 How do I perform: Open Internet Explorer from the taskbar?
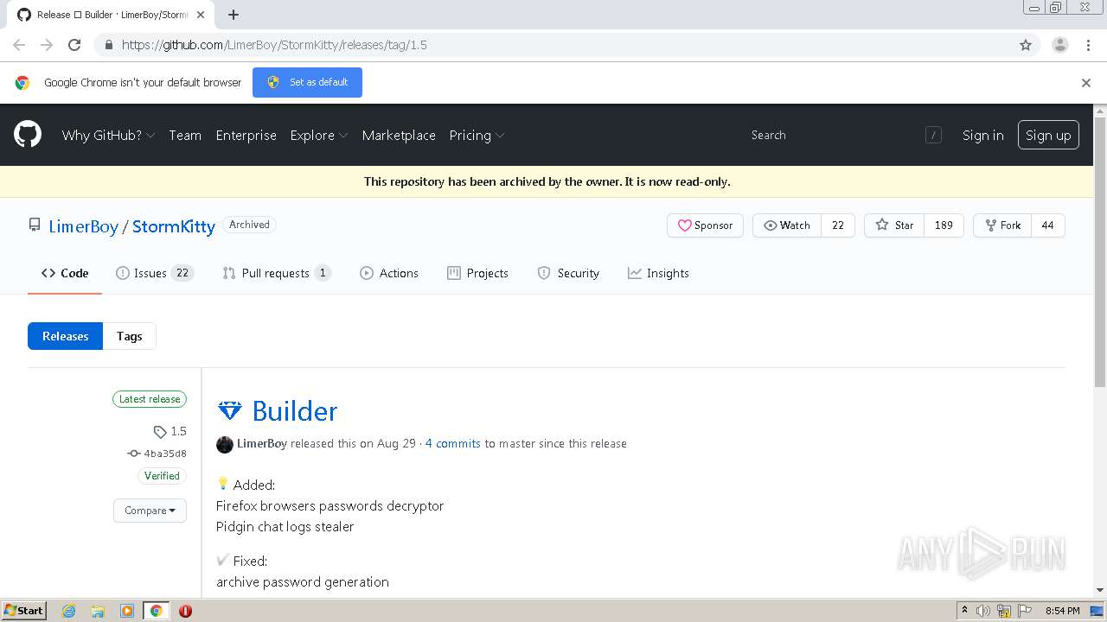pyautogui.click(x=69, y=611)
